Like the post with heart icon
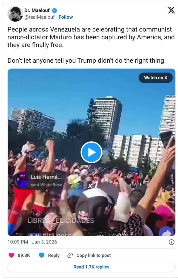178x279 pixels. coord(12,255)
